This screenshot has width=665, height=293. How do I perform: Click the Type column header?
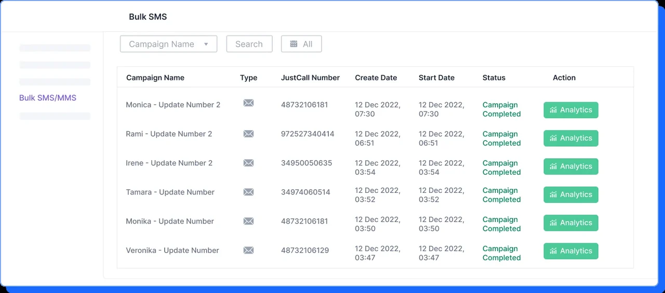point(248,78)
